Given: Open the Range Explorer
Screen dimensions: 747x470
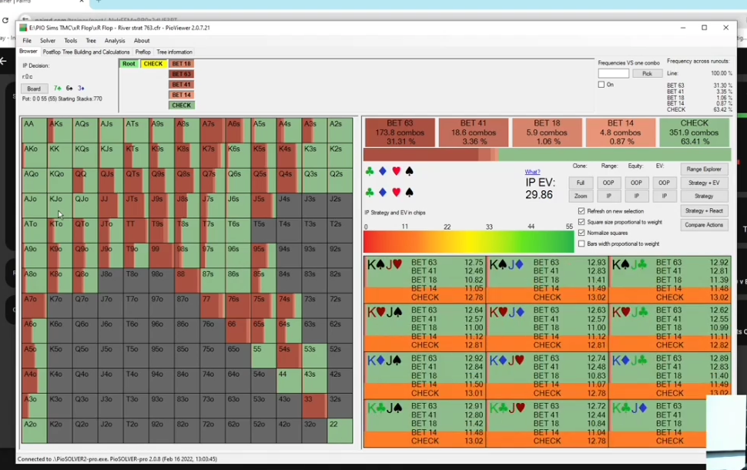Looking at the screenshot, I should click(x=704, y=170).
